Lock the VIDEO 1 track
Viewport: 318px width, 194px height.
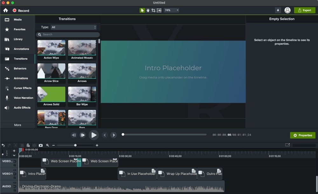point(15,177)
